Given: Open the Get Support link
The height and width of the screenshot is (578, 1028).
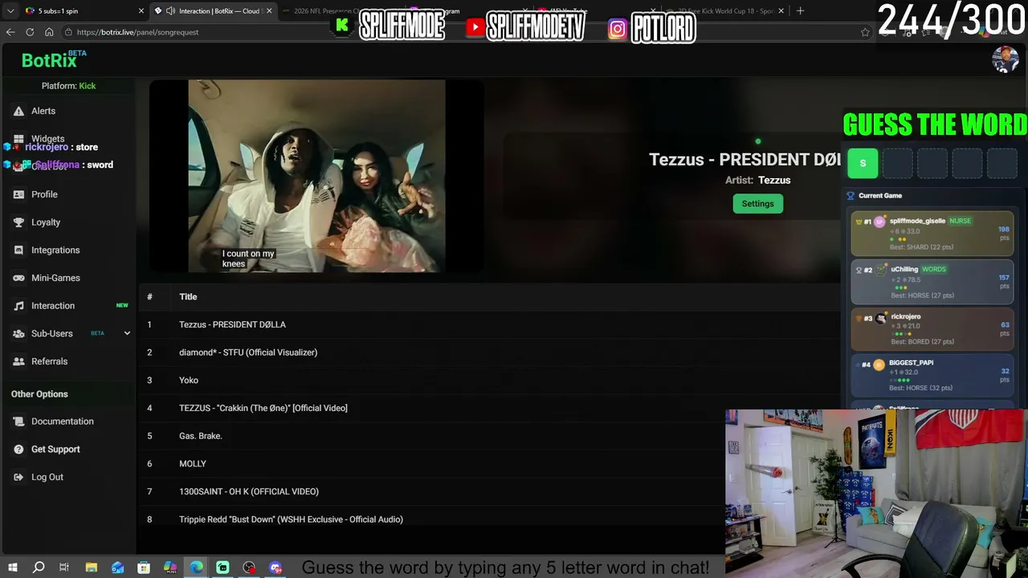Looking at the screenshot, I should pos(55,450).
